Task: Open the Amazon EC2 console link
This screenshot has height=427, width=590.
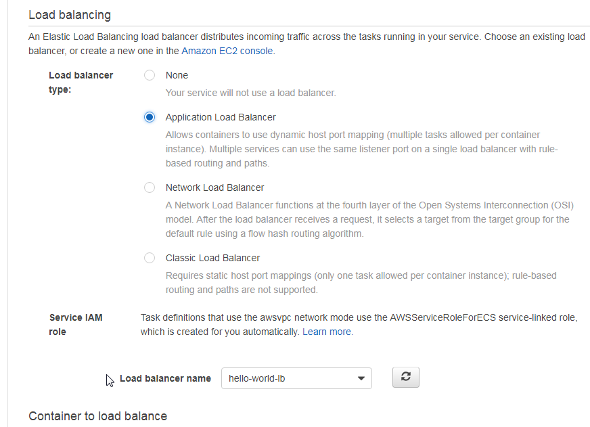Action: click(x=227, y=51)
